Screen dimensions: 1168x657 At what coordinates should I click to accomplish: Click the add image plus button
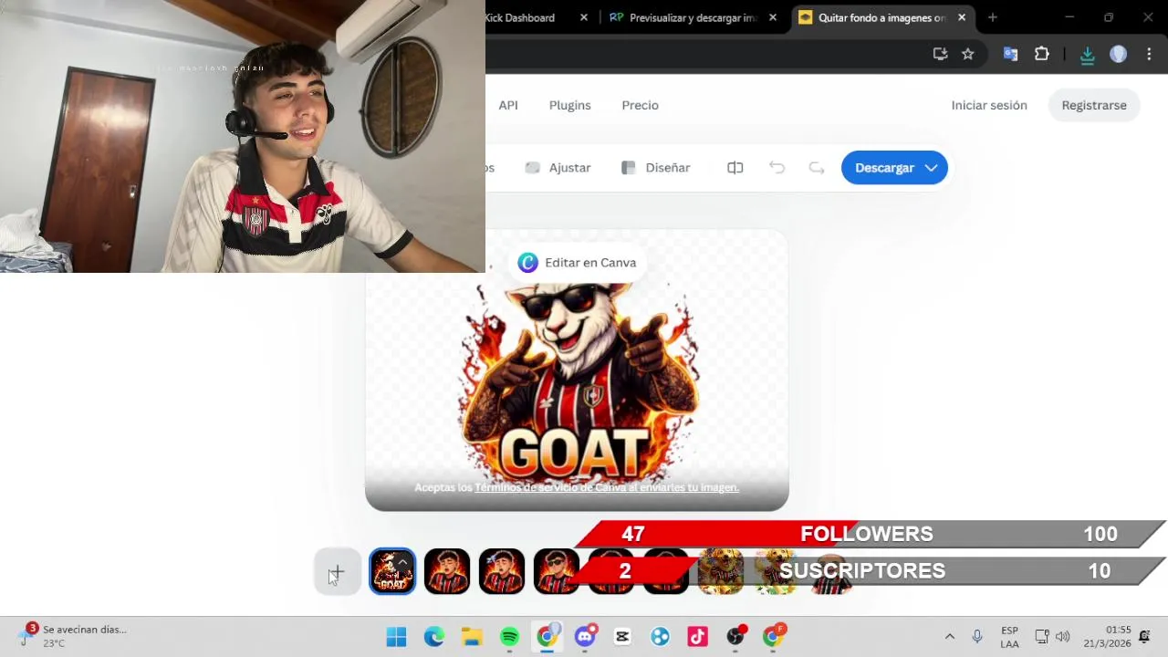337,572
